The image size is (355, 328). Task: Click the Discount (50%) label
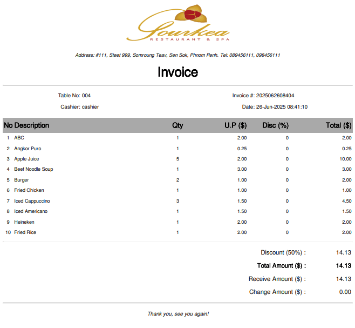[x=283, y=252]
